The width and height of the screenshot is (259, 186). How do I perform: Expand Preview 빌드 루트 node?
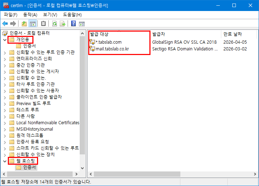(x=5, y=104)
